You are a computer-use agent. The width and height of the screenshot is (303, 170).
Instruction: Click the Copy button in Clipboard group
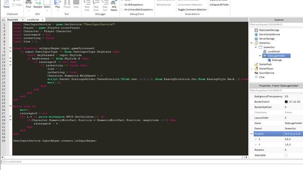17,5
